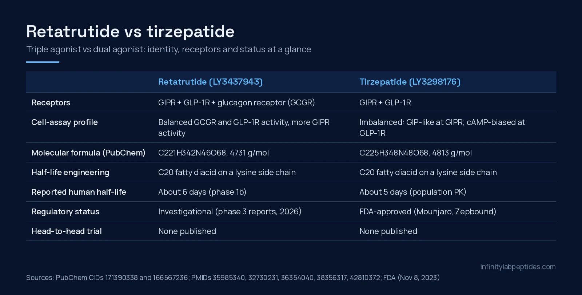Select the "Head-to-head trial" row label

(67, 231)
